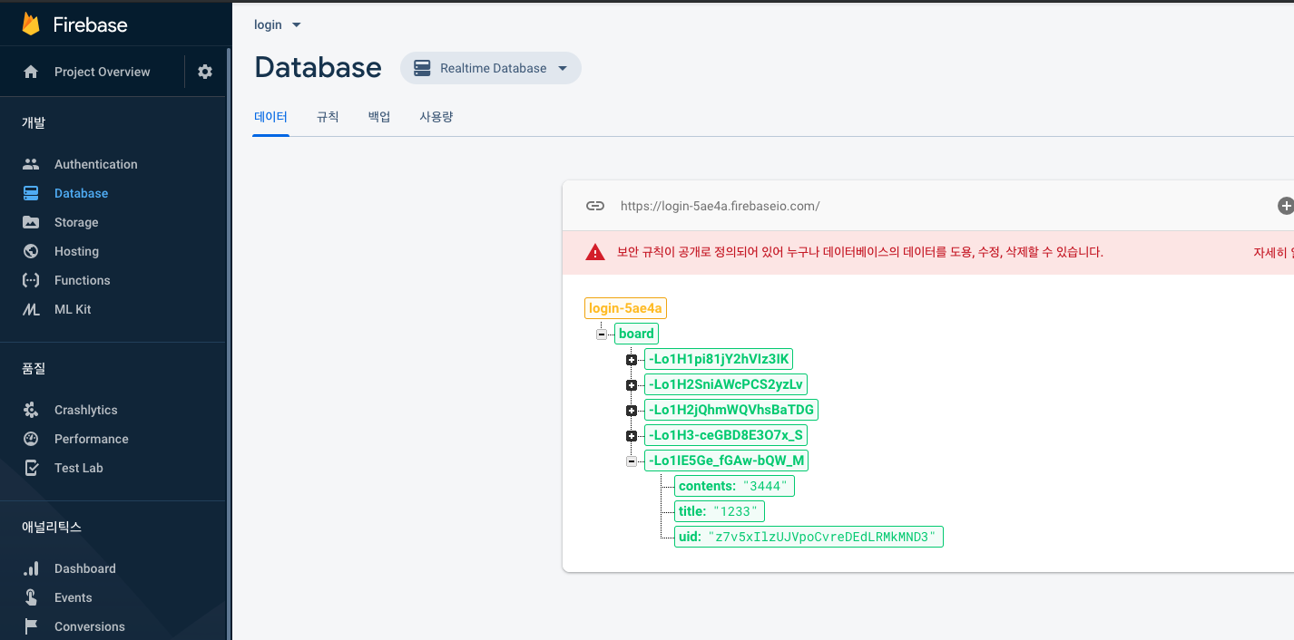Switch to the 데이터 tab
Viewport: 1294px width, 640px height.
point(270,117)
